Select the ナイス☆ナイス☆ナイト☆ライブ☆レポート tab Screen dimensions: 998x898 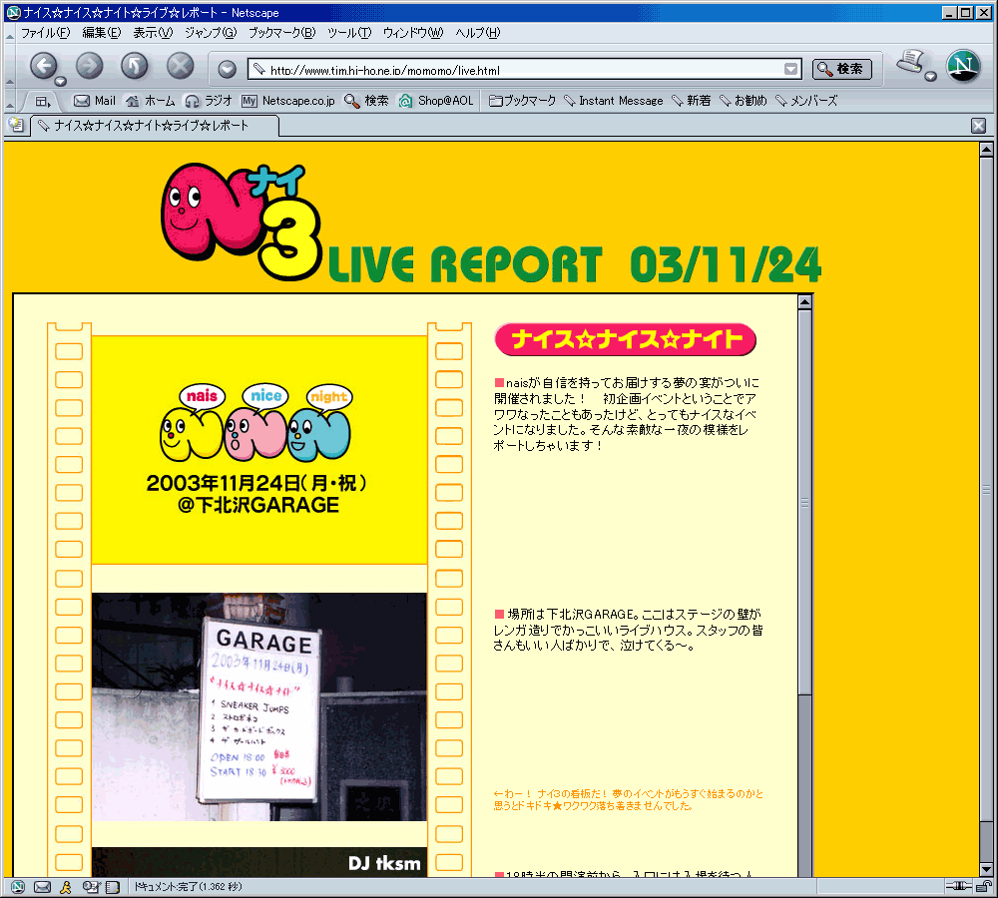[155, 126]
